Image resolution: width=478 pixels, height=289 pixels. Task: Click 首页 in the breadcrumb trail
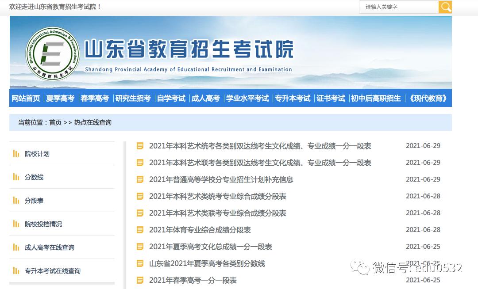click(54, 122)
